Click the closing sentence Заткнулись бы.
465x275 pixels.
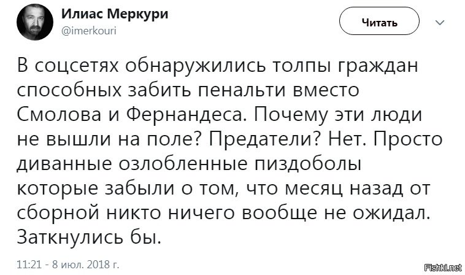click(x=89, y=238)
